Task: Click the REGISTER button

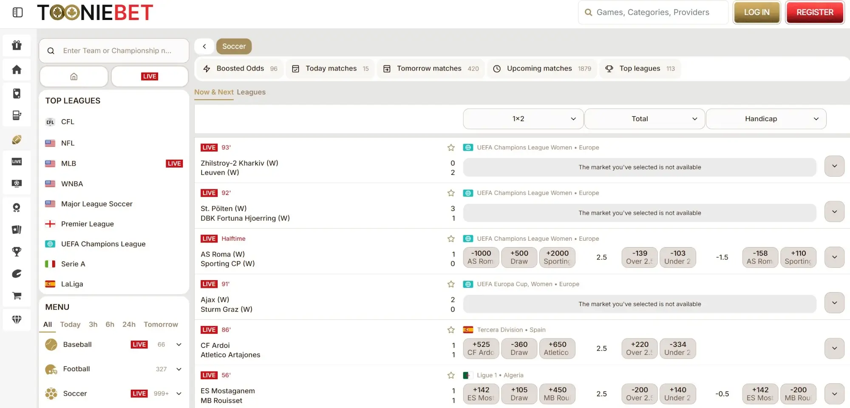Action: coord(814,12)
